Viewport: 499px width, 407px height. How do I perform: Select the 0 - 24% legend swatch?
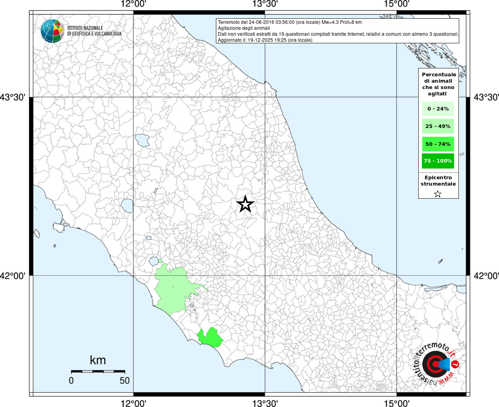click(x=438, y=109)
